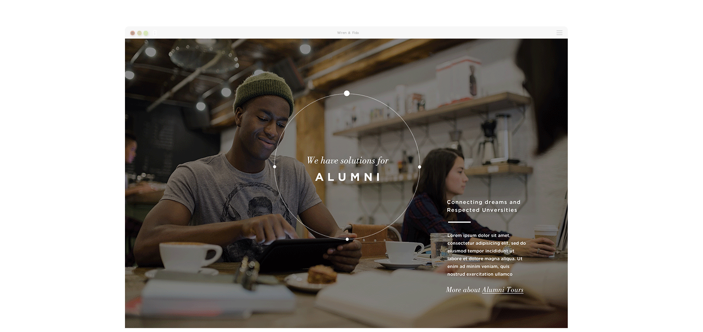Select the large dot atop the dotted circle
This screenshot has width=703, height=332.
tap(347, 93)
